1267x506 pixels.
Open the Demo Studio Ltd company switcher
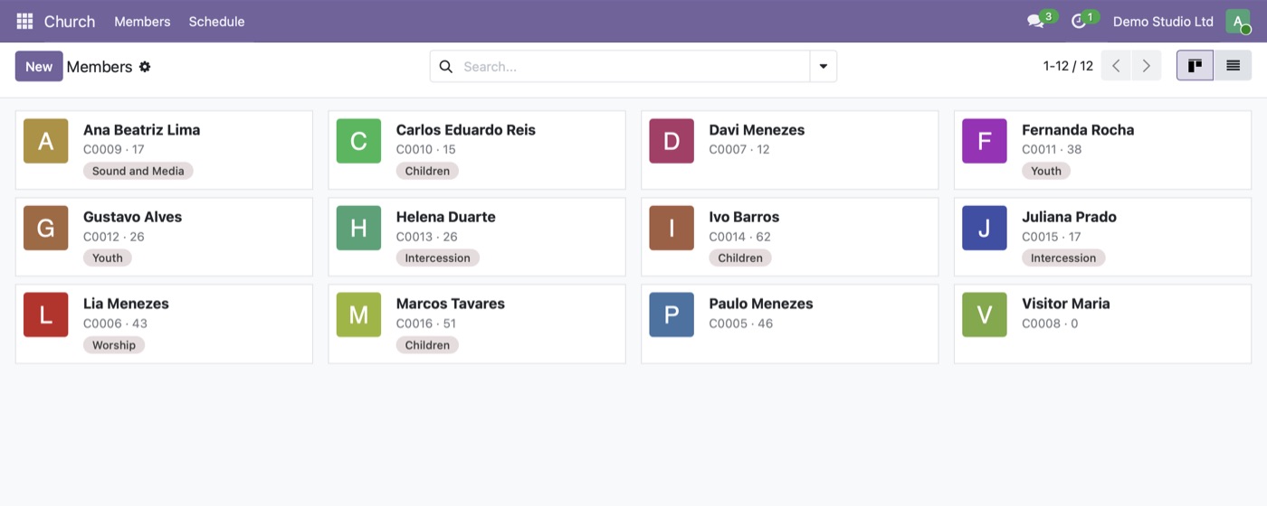click(x=1163, y=21)
